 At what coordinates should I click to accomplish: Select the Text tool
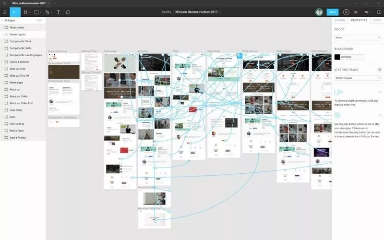[x=58, y=12]
